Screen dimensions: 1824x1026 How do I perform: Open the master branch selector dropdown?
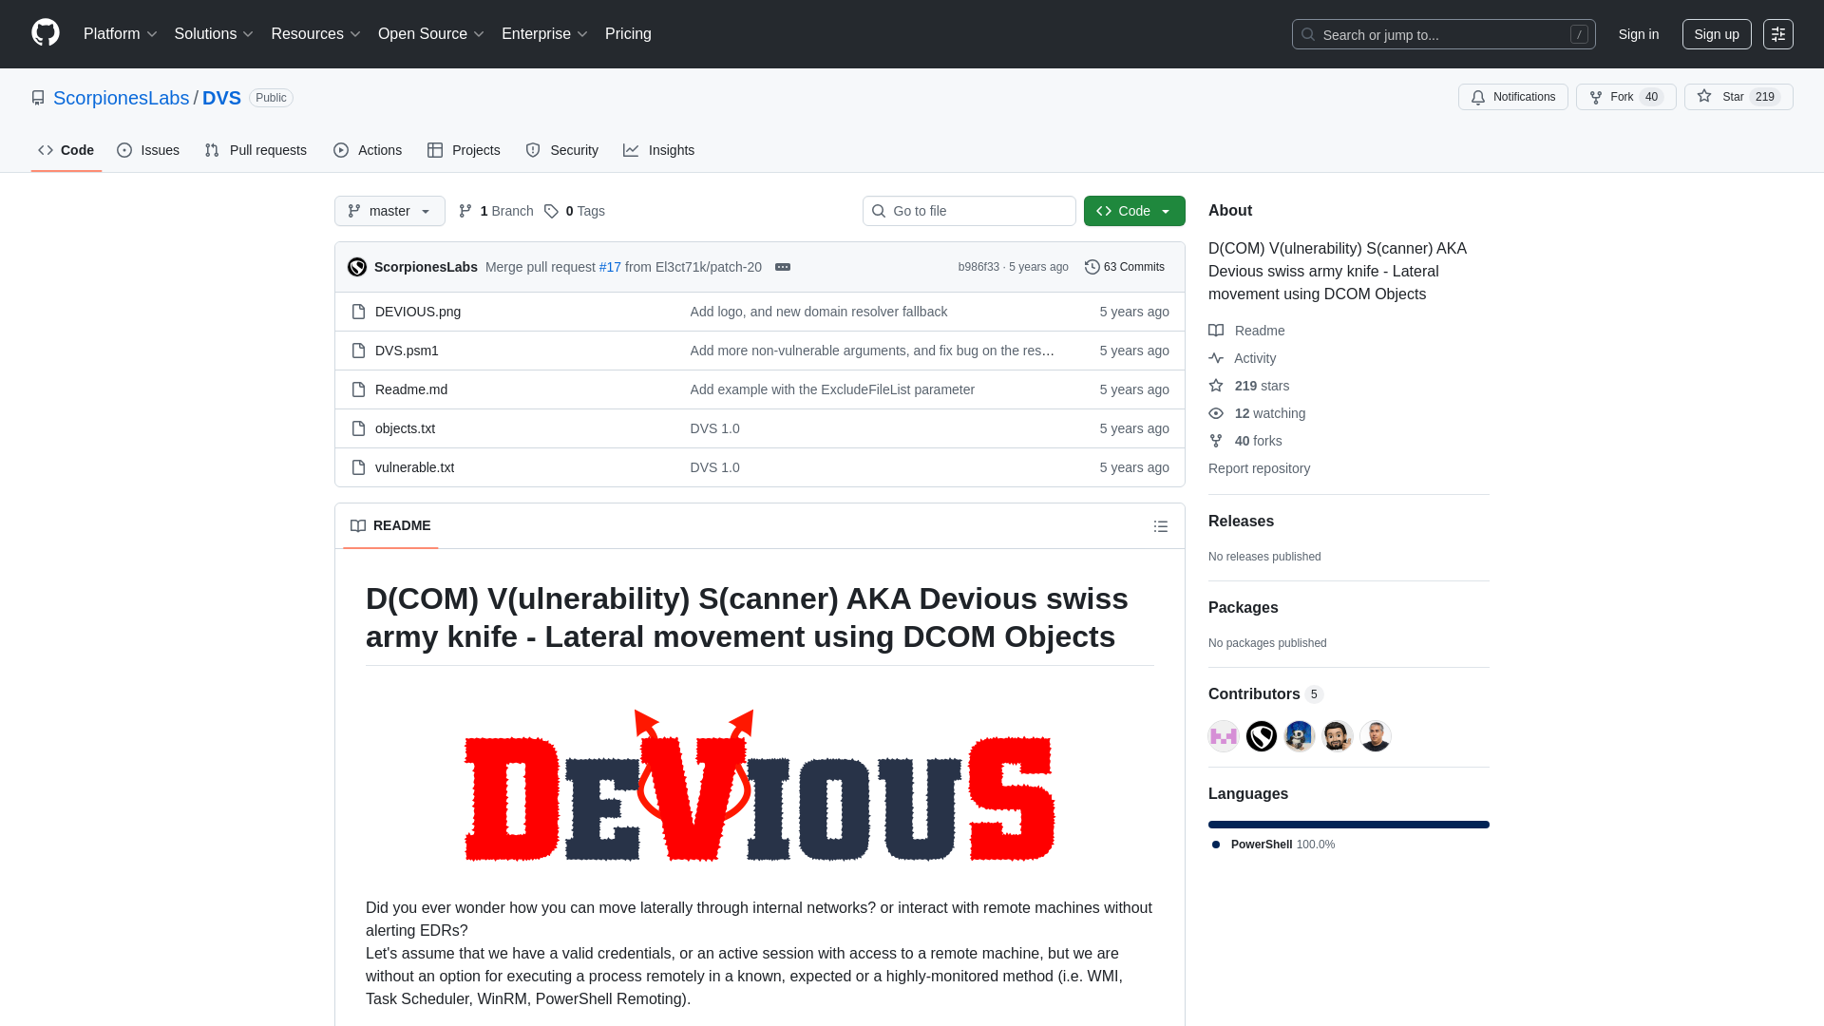coord(389,211)
